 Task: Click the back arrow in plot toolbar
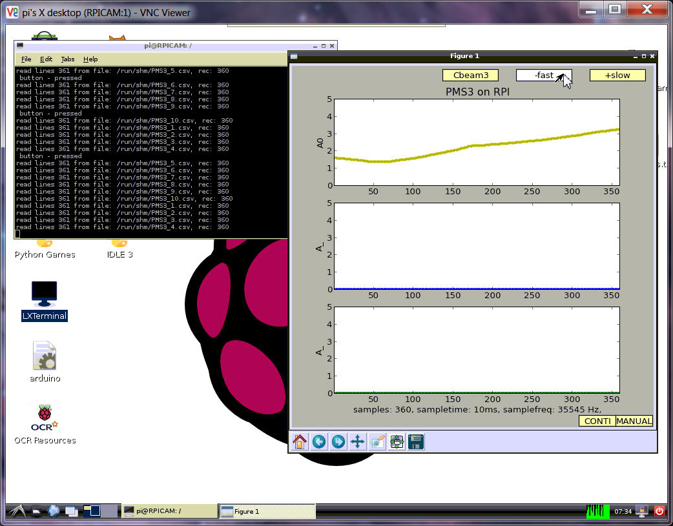(x=319, y=441)
